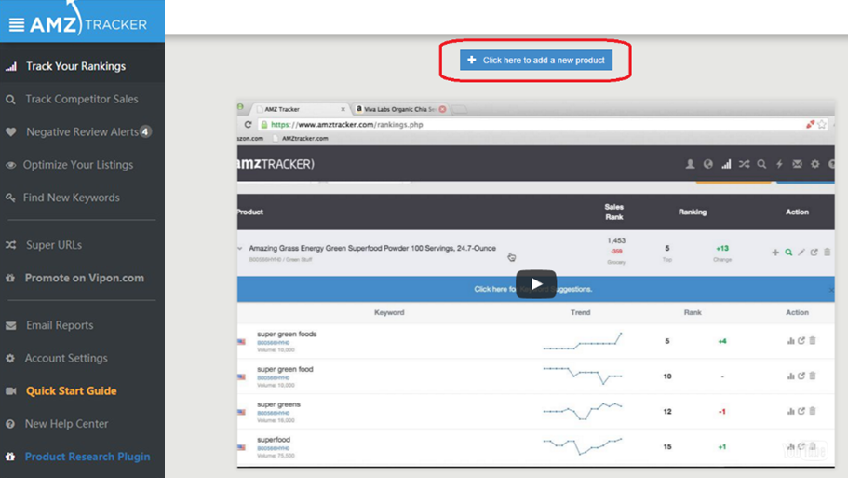Click the Negative Review Alerts count badge
Viewport: 848px width, 478px height.
(145, 131)
